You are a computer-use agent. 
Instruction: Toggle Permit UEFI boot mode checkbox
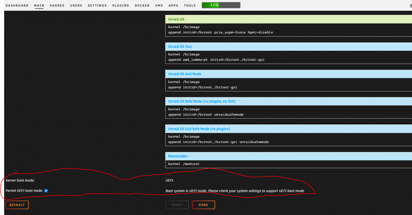point(46,191)
